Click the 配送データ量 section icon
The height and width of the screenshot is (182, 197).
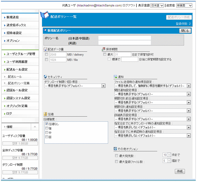(x=45, y=49)
